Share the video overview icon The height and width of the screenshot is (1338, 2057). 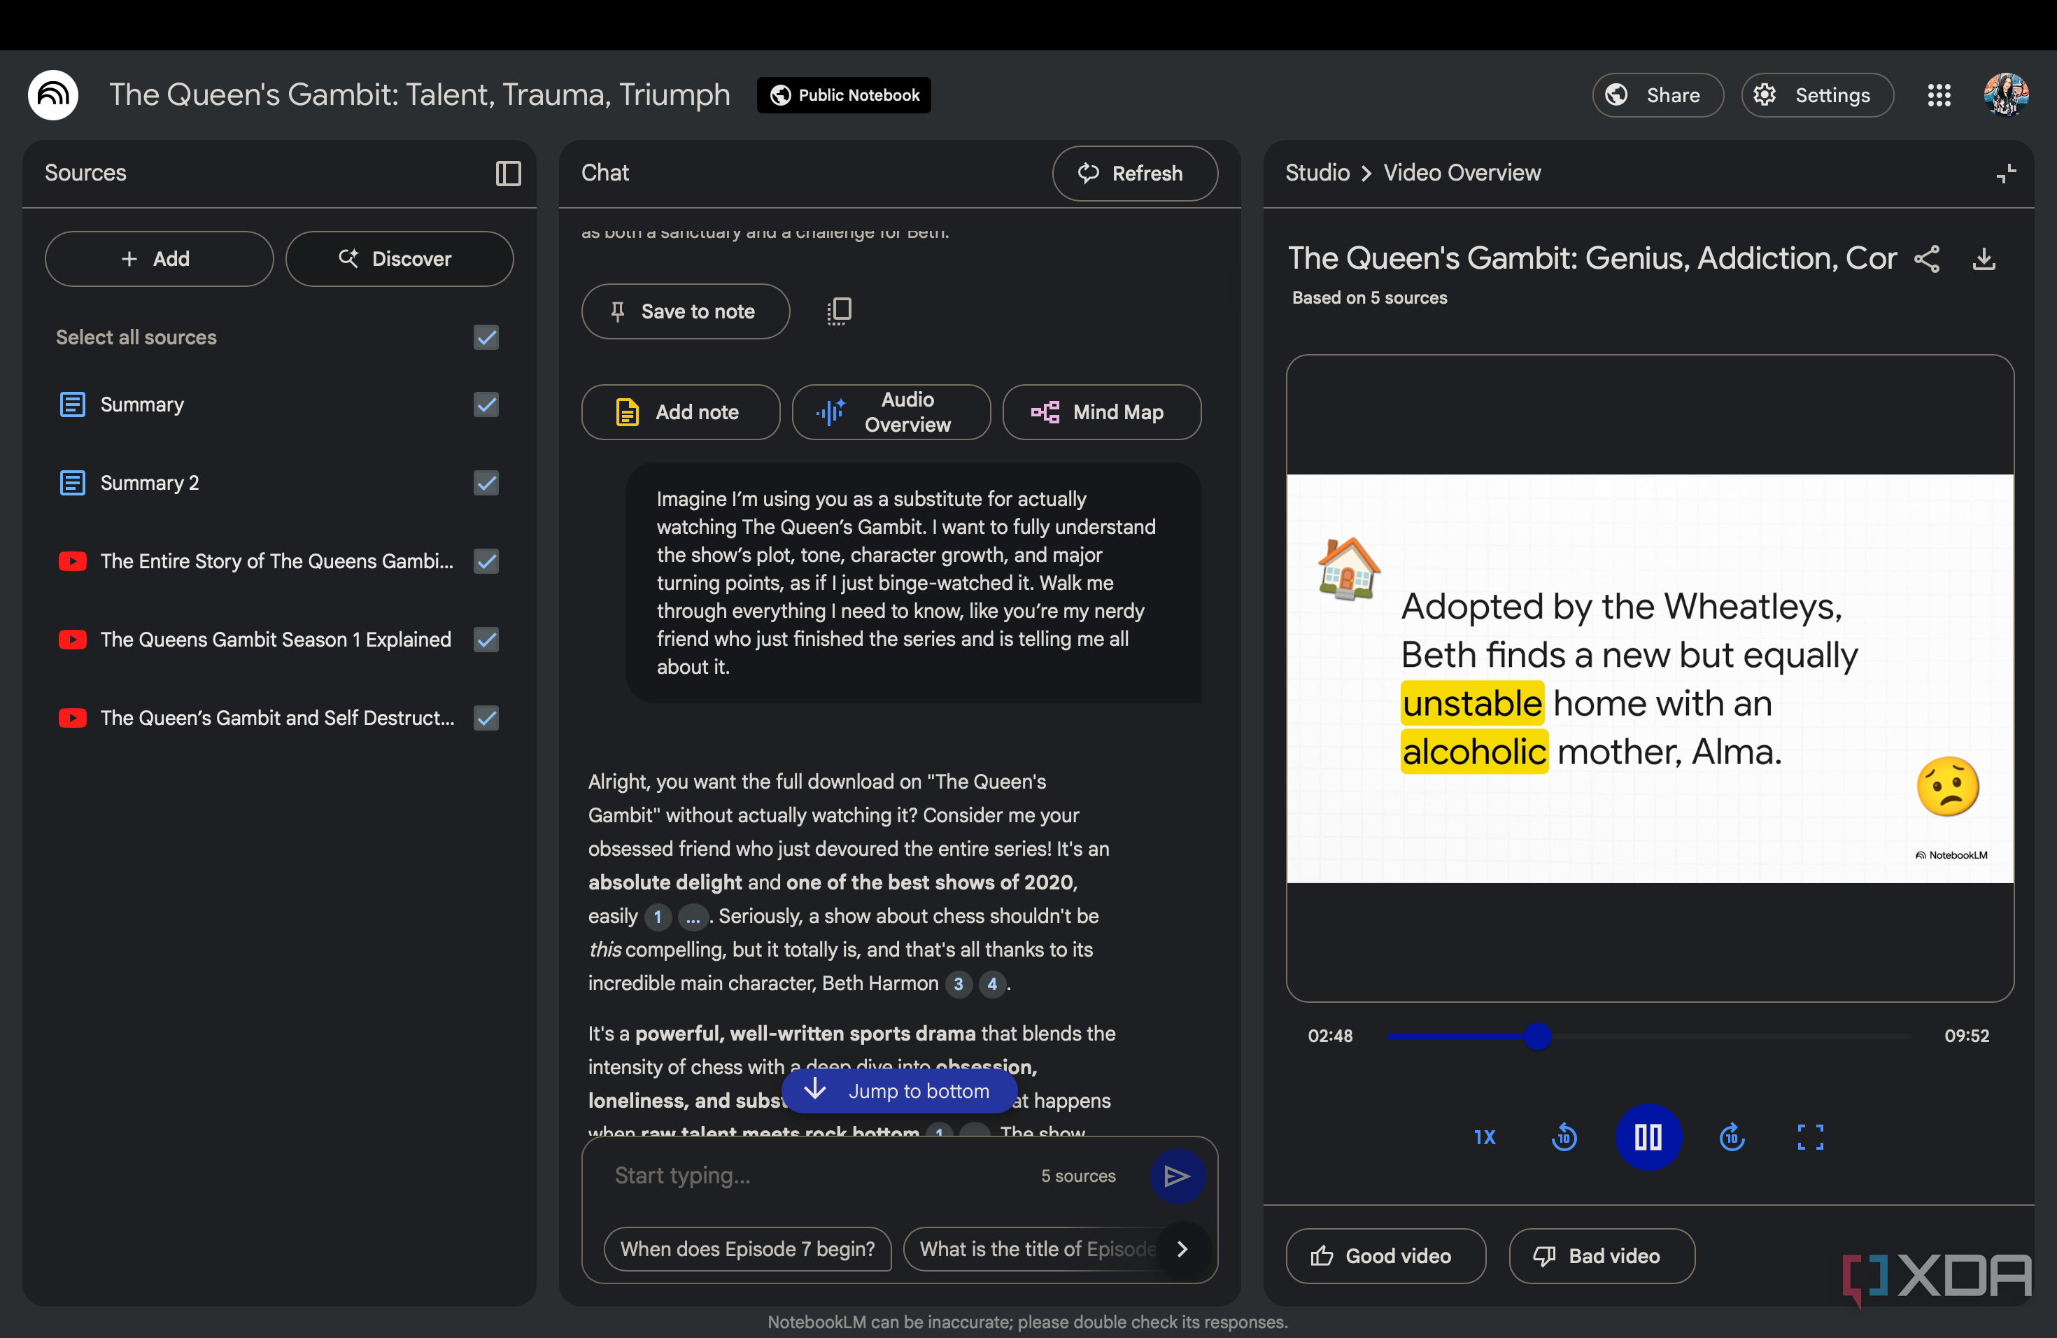coord(1926,260)
